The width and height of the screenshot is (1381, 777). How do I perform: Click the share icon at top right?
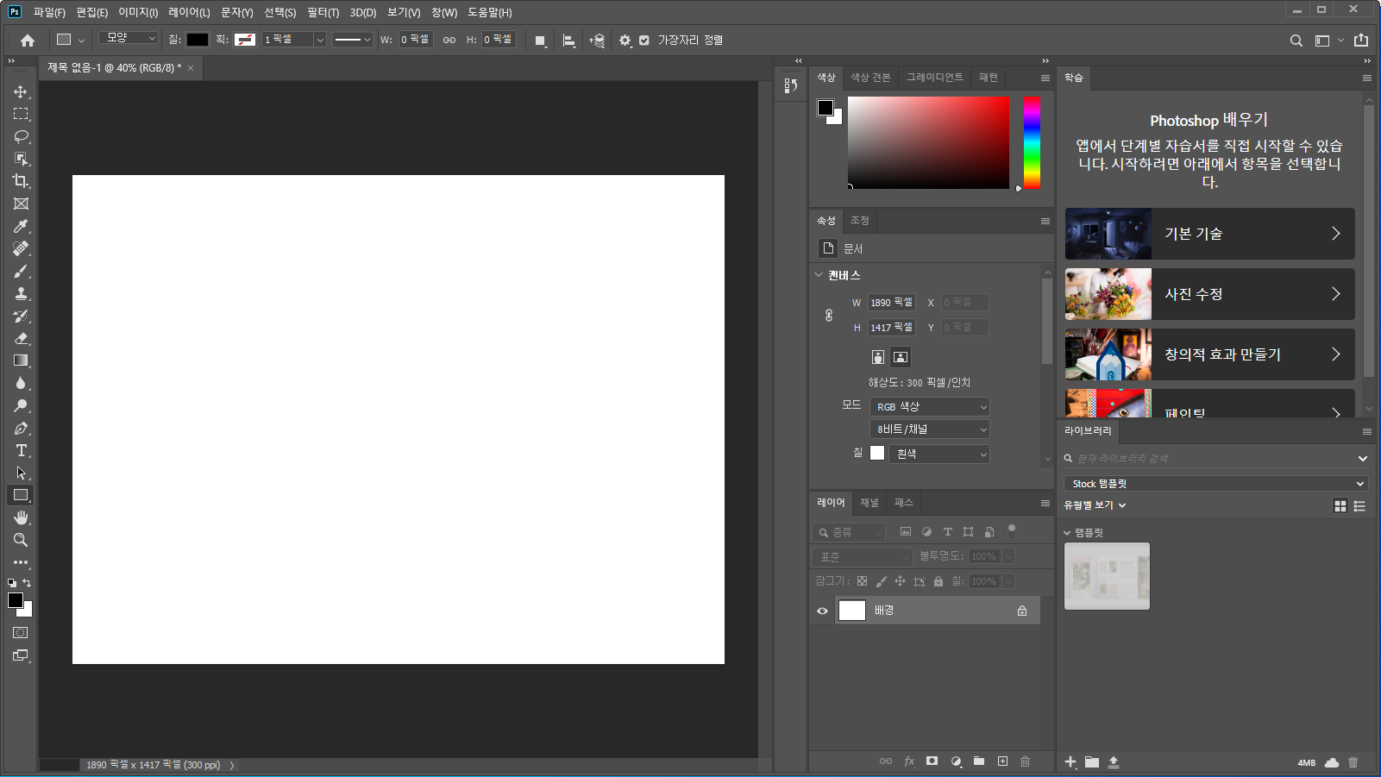[x=1361, y=40]
